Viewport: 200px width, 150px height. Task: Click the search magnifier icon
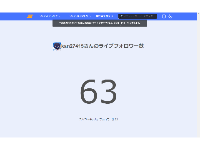pos(121,16)
